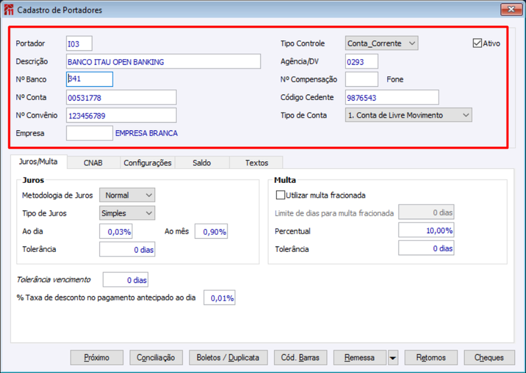
Task: Click the Multa Tolerância field
Action: 426,248
